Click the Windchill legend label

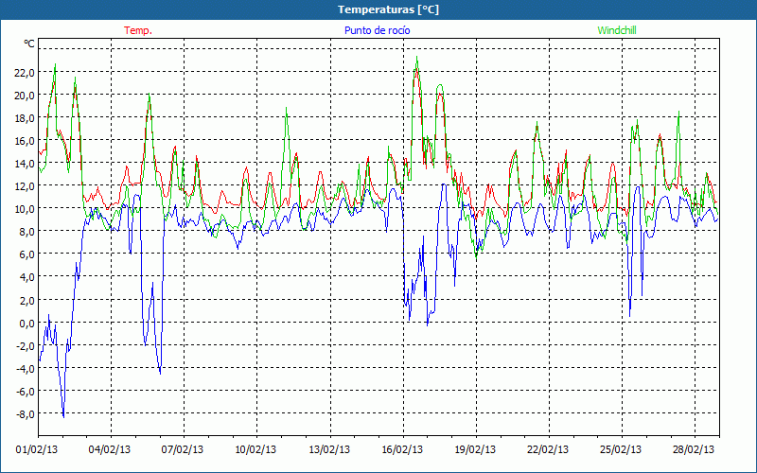tap(617, 30)
